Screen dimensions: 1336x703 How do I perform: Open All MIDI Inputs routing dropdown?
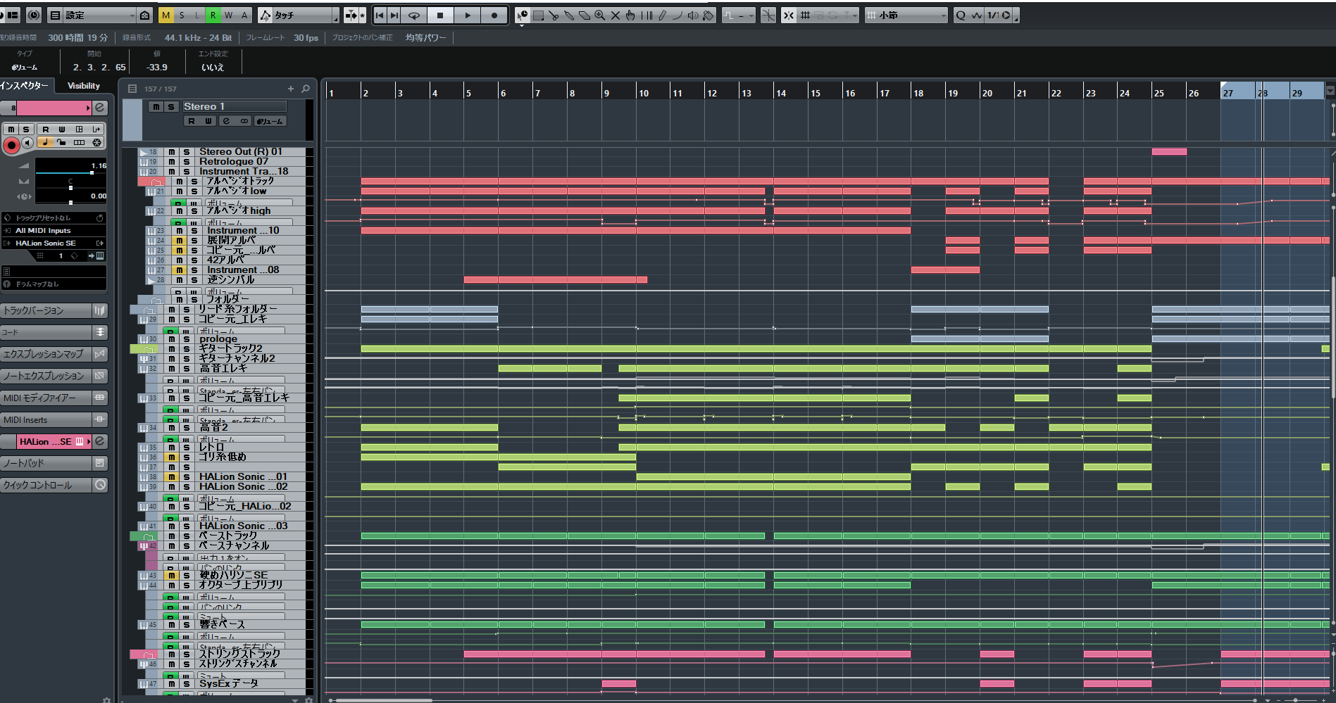click(x=54, y=231)
